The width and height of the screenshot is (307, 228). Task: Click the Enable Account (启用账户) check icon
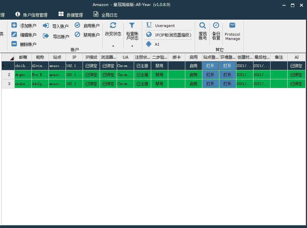tap(77, 25)
